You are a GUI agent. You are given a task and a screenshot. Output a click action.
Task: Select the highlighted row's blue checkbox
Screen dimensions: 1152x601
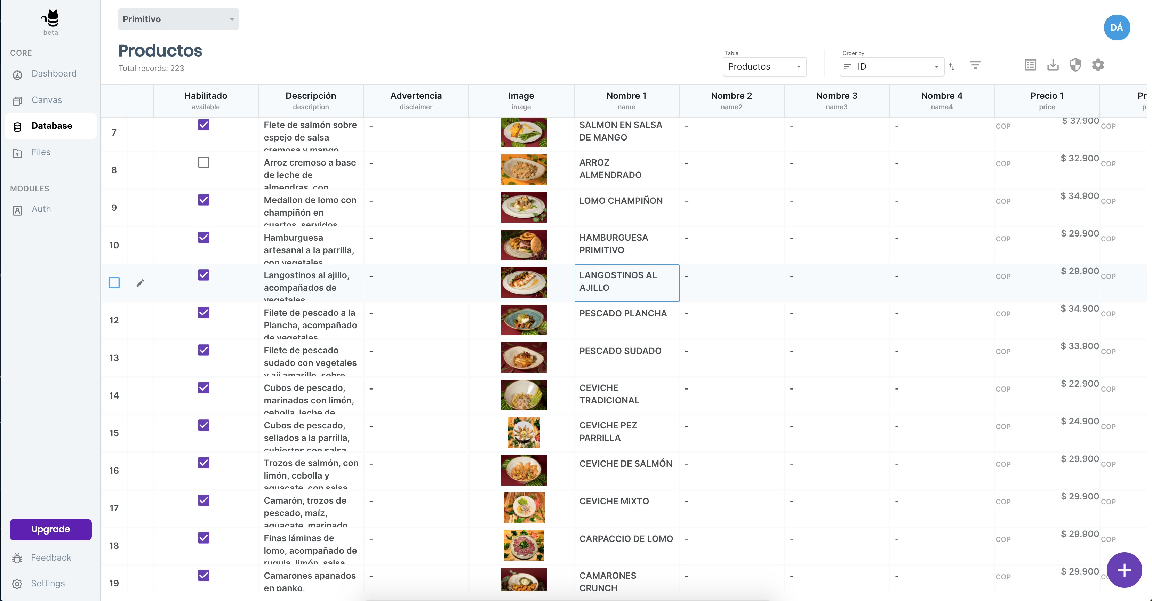[x=114, y=283]
